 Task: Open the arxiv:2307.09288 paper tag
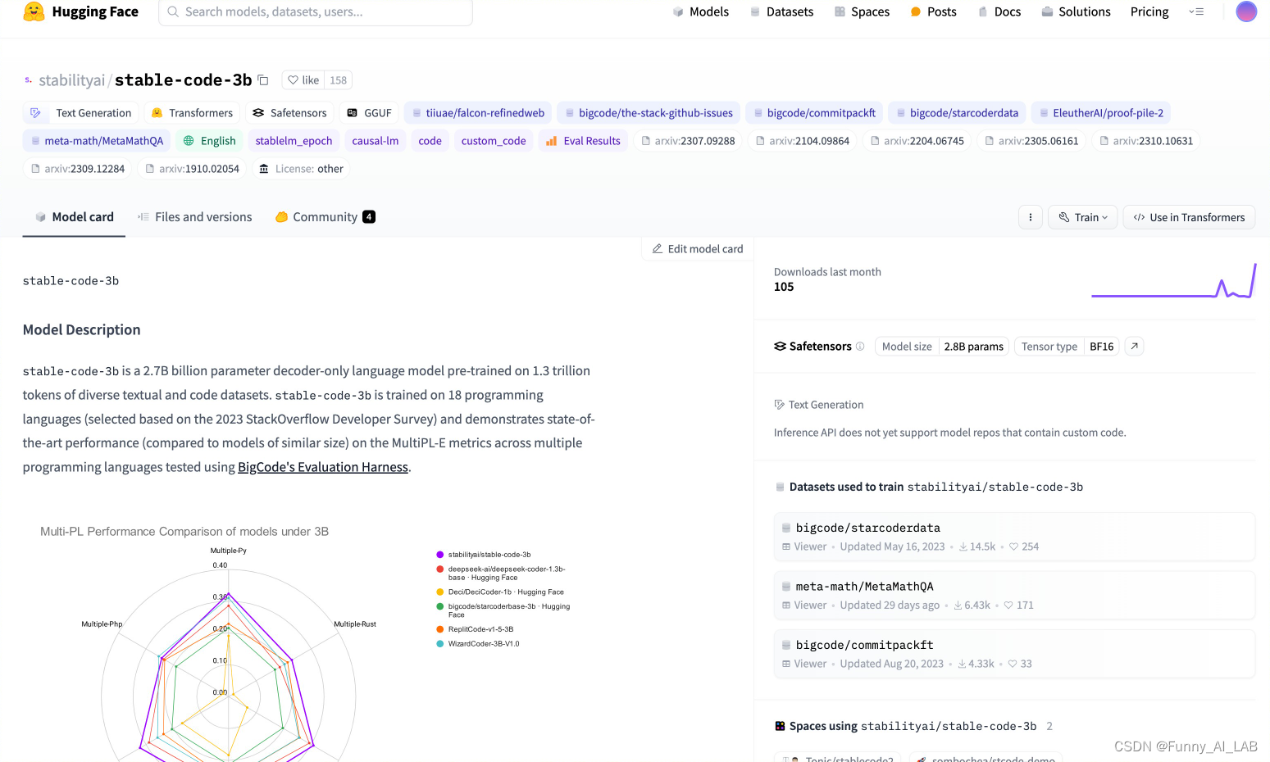(x=687, y=141)
